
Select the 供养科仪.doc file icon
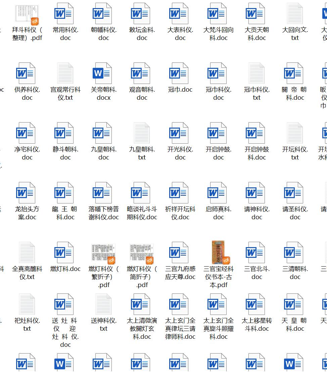[26, 73]
